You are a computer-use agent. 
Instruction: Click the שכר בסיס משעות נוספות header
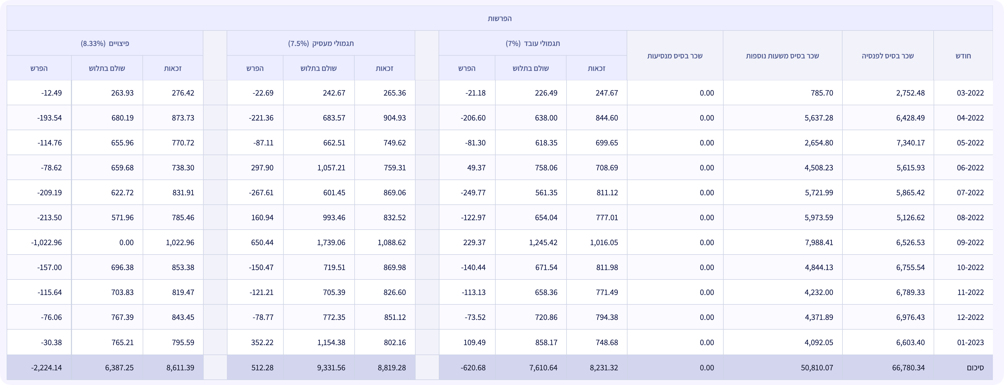tap(782, 56)
